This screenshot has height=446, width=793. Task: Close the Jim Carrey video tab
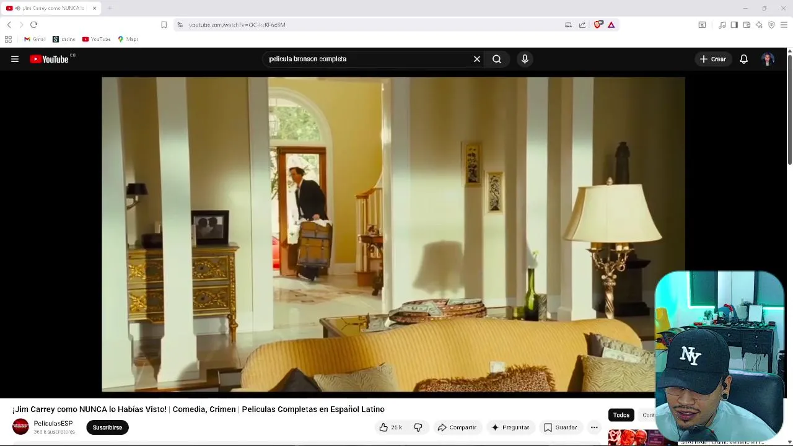[x=94, y=8]
